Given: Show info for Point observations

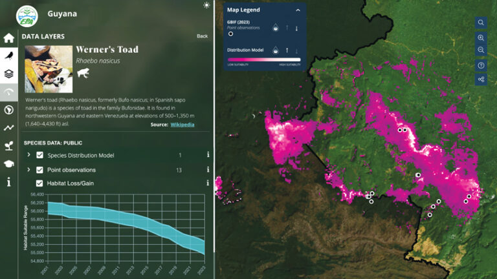Looking at the screenshot, I should click(208, 170).
